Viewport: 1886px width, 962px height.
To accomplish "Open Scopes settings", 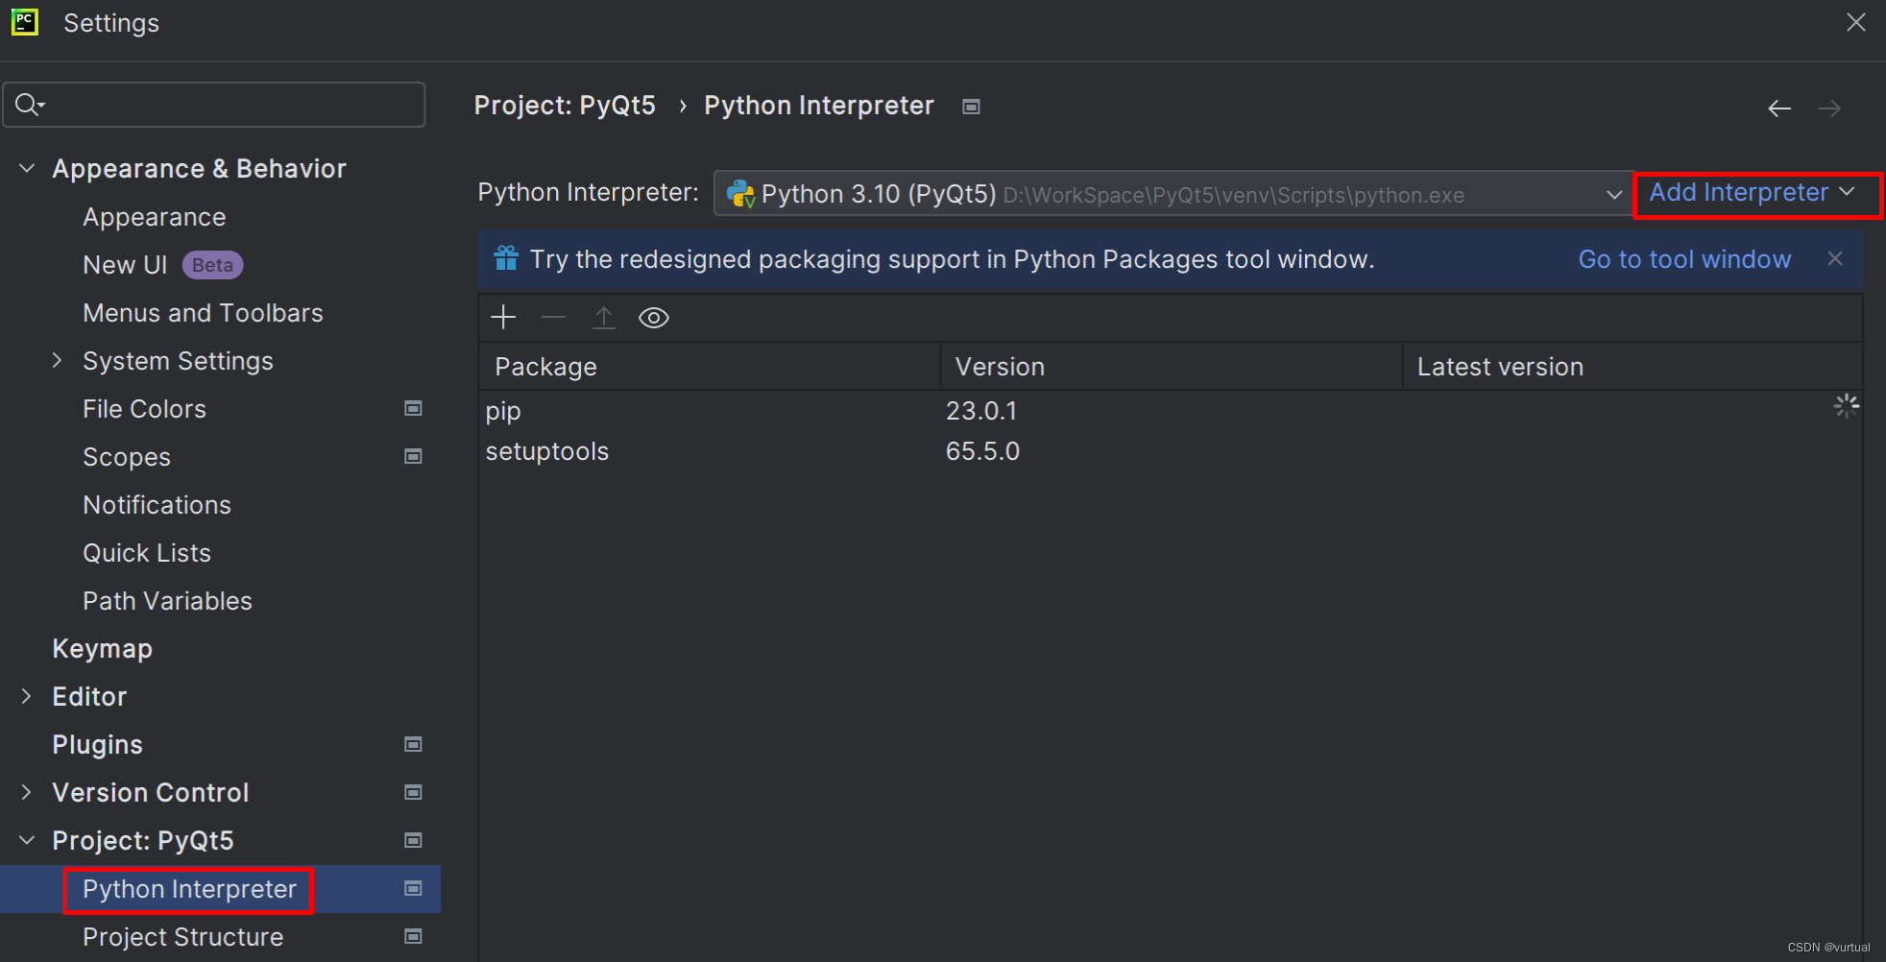I will (x=127, y=457).
